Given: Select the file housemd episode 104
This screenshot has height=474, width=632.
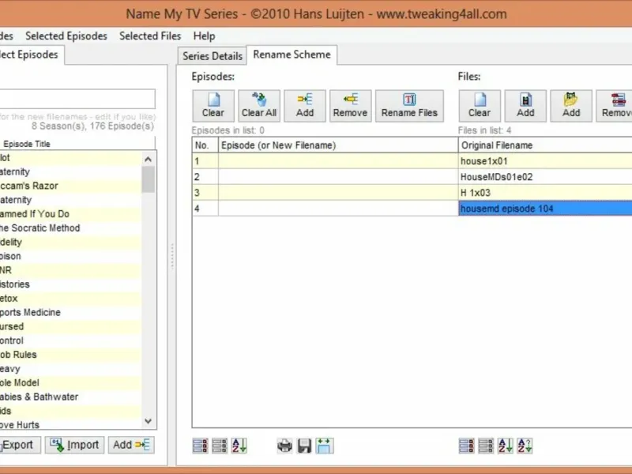Looking at the screenshot, I should [x=545, y=209].
